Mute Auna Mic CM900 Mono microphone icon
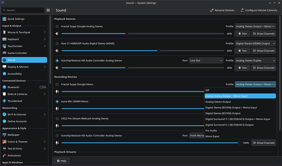This screenshot has height=166, width=282. (57, 109)
